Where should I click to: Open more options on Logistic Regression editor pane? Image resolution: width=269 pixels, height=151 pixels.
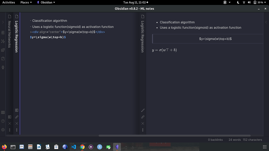tap(17, 130)
